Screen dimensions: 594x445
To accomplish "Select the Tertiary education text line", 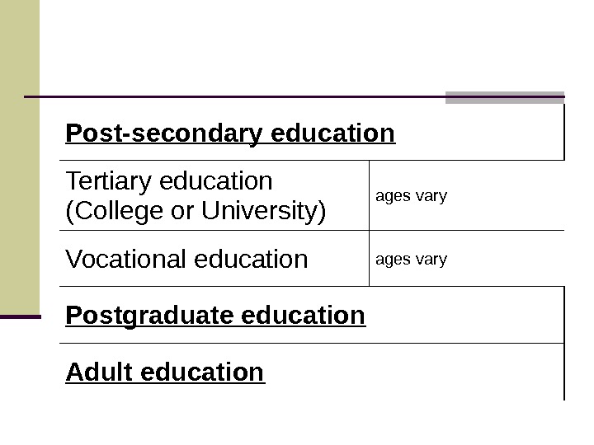I will click(x=168, y=180).
